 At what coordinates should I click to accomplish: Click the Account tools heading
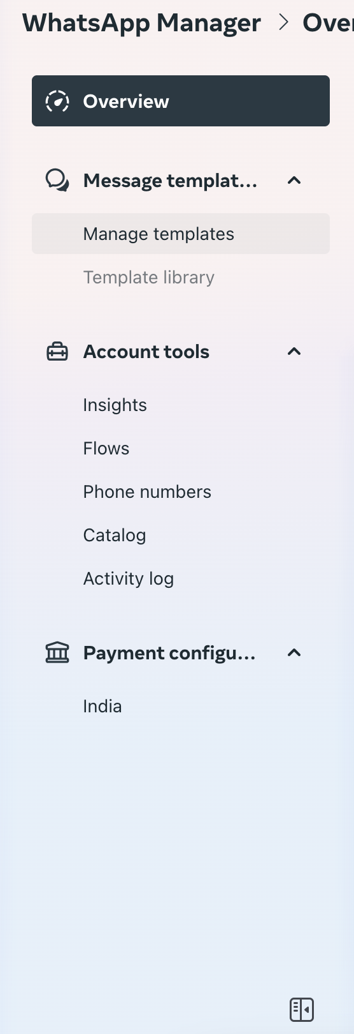point(146,352)
